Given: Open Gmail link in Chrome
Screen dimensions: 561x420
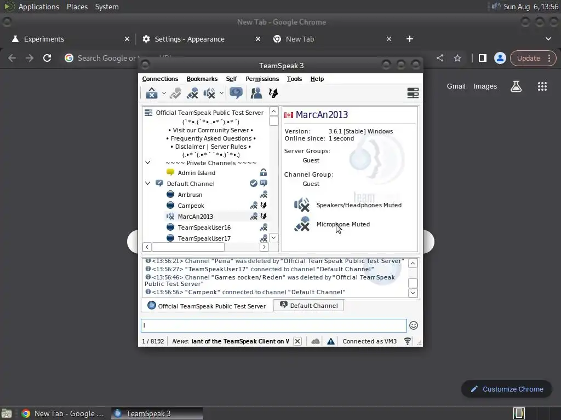Looking at the screenshot, I should pyautogui.click(x=456, y=86).
